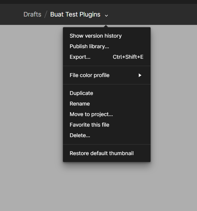Duplicate the current file
Screen dimensions: 197x211
pyautogui.click(x=107, y=93)
